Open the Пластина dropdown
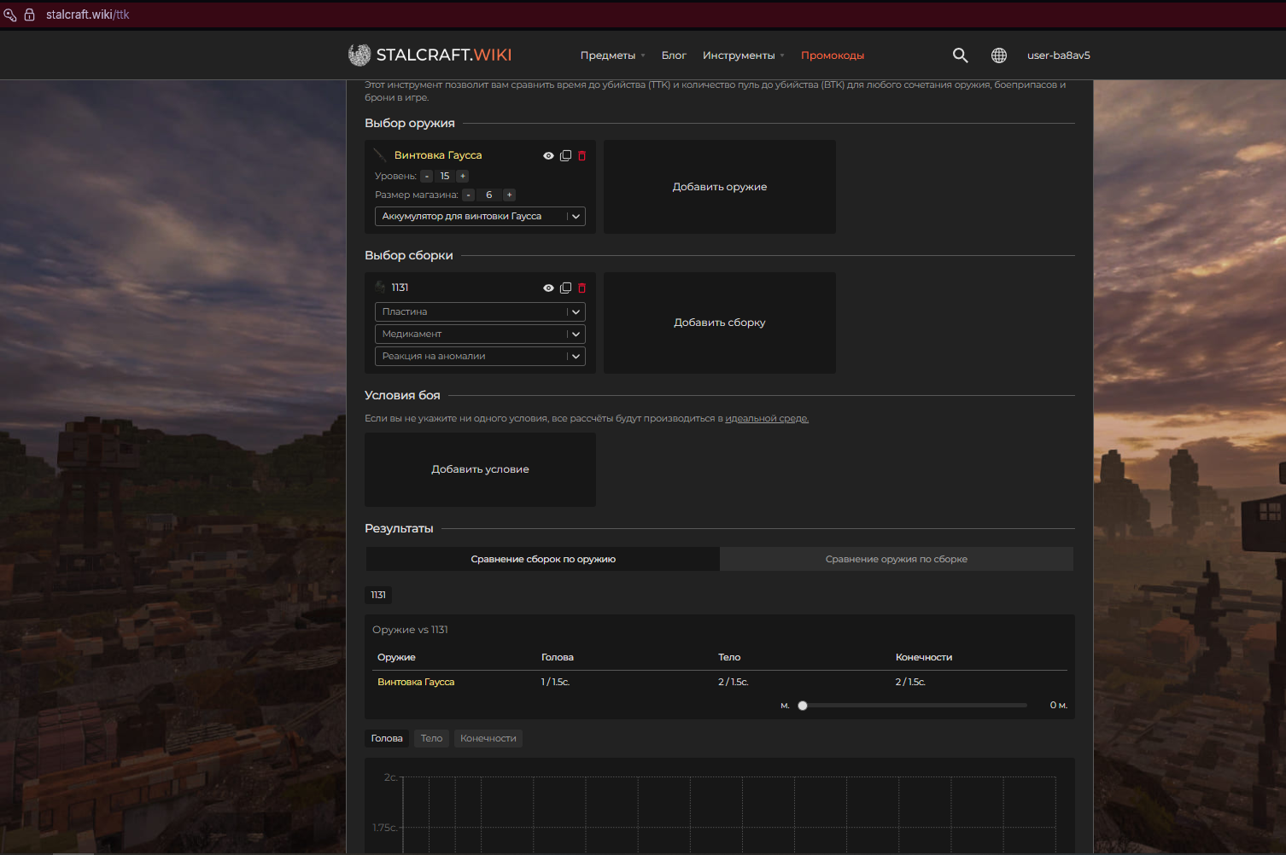The width and height of the screenshot is (1286, 855). (x=480, y=311)
